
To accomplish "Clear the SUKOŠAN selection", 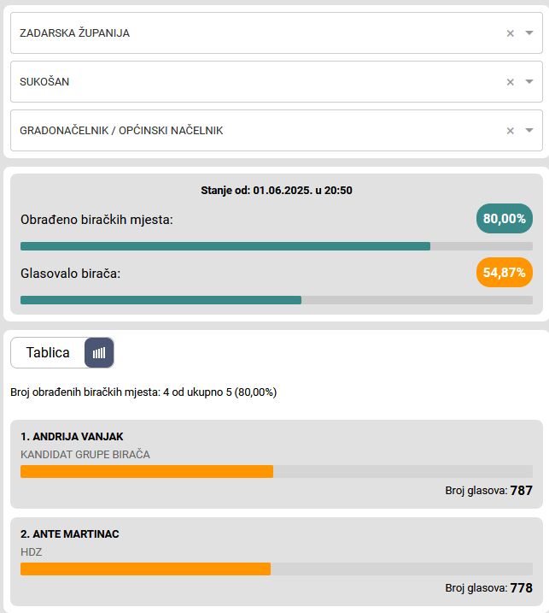I will coord(510,82).
